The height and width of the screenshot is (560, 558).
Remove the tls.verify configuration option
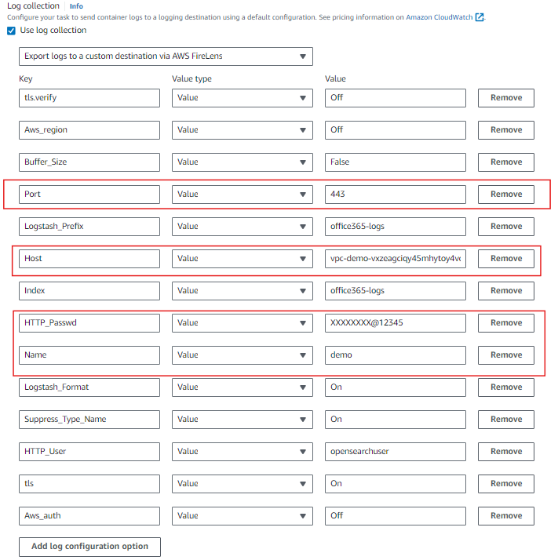(505, 98)
